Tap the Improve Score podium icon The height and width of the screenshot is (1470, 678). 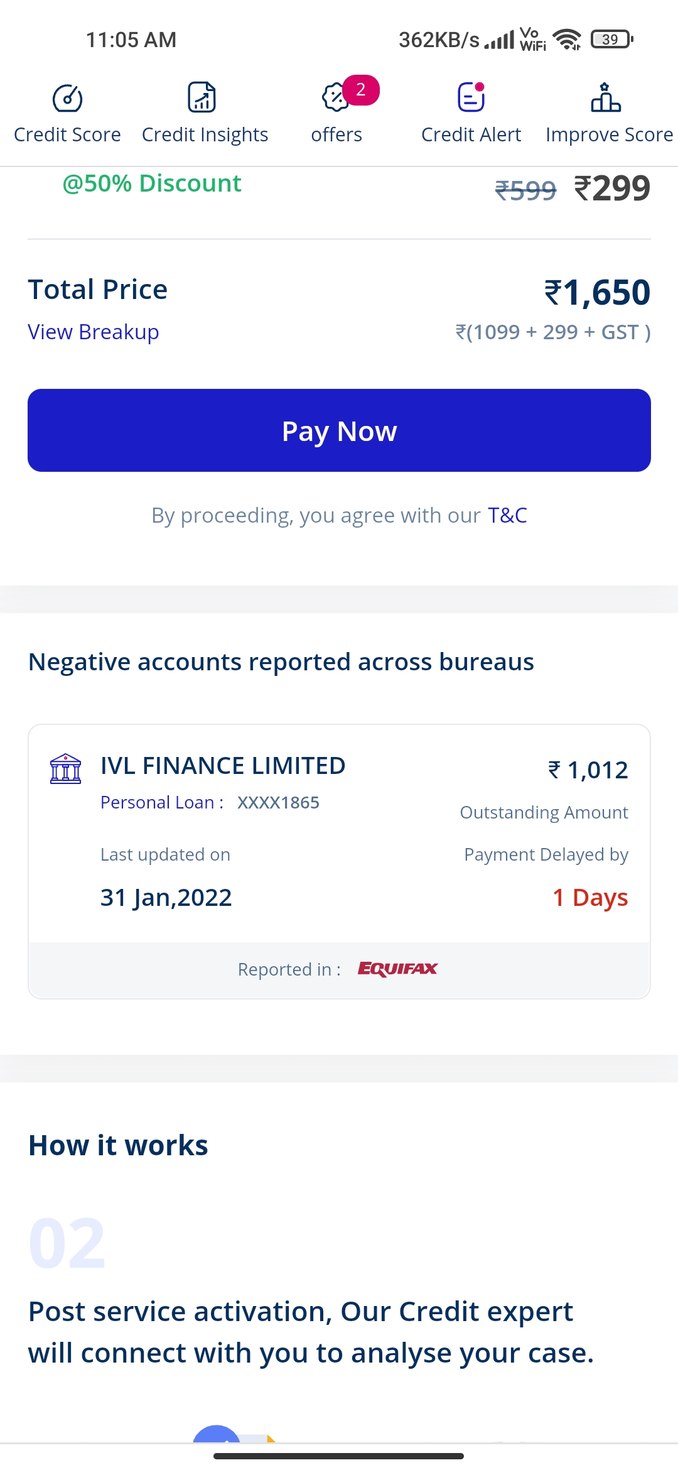(x=606, y=97)
